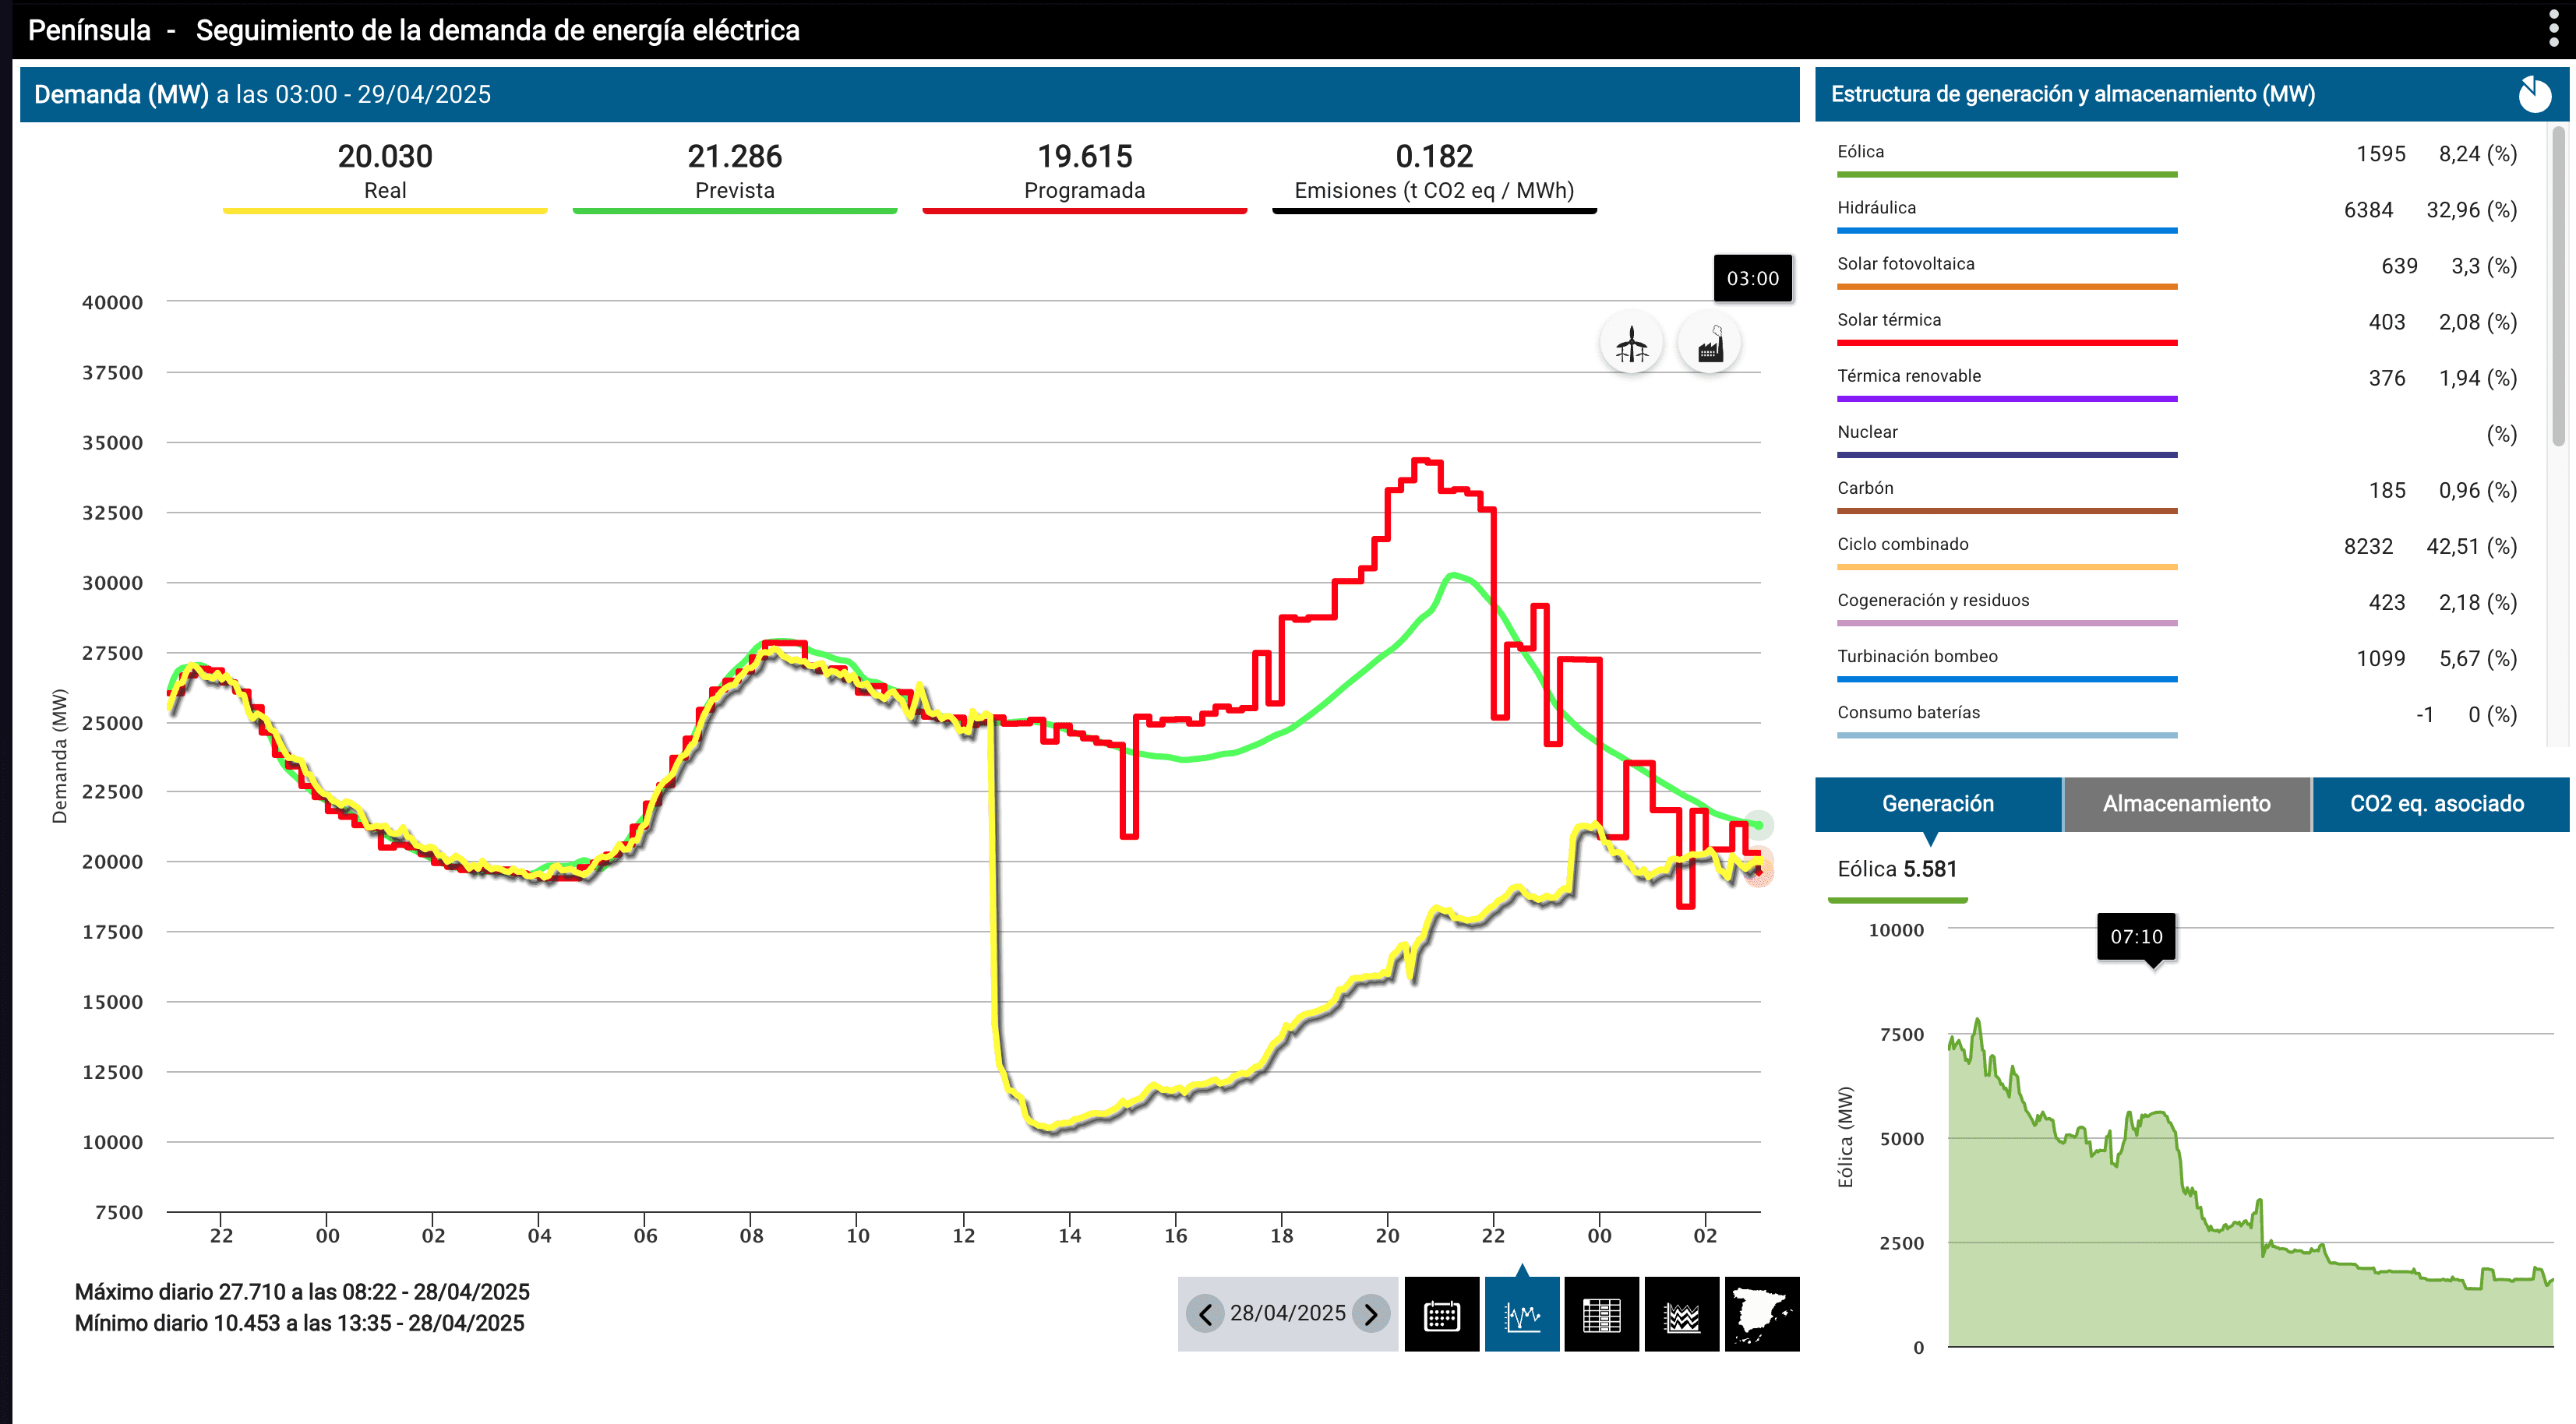This screenshot has height=1424, width=2576.
Task: Click the generation list scrollbar
Action: [2558, 285]
